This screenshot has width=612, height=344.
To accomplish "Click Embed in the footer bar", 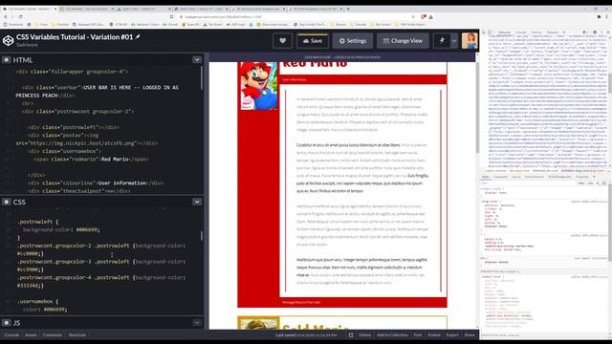I will pos(434,334).
